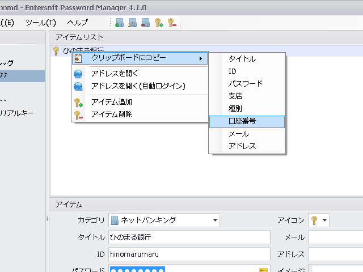Click the アイテム panel header
The width and height of the screenshot is (363, 272).
[x=206, y=205]
